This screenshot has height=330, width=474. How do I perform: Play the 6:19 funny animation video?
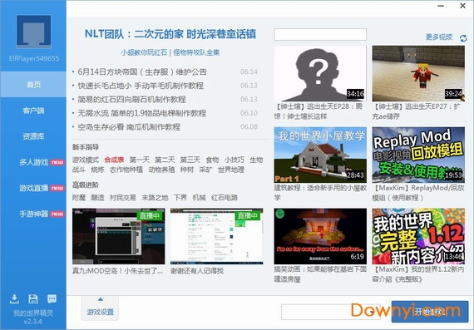pos(320,236)
